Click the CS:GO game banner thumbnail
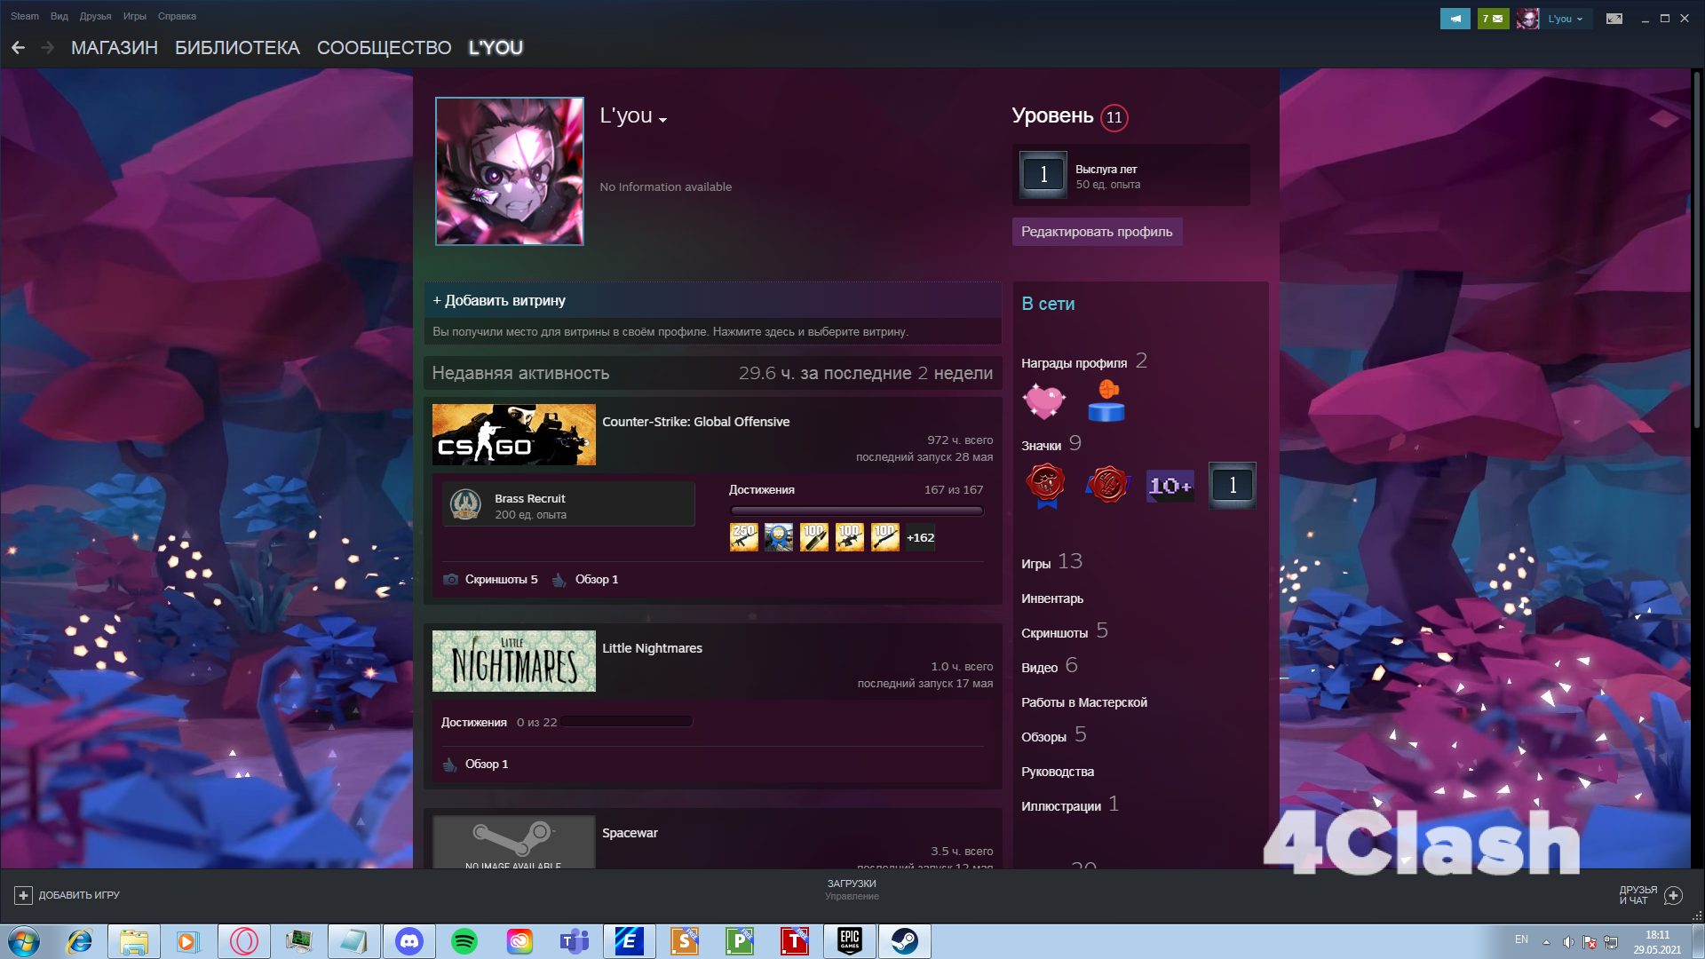Screen dimensions: 1705x959 click(x=513, y=434)
